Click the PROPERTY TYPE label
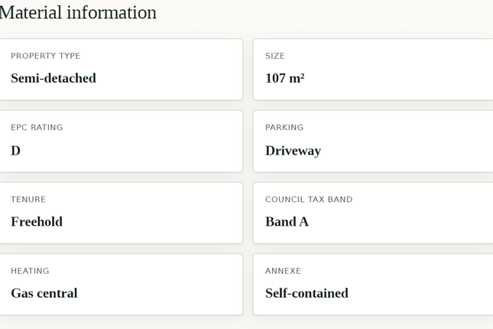This screenshot has width=493, height=329. [46, 56]
